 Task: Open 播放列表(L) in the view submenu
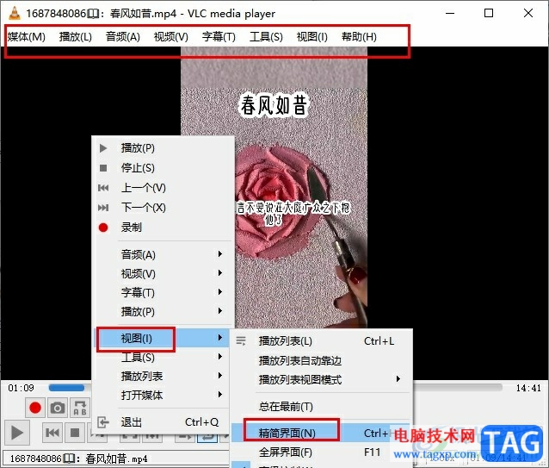pyautogui.click(x=321, y=341)
